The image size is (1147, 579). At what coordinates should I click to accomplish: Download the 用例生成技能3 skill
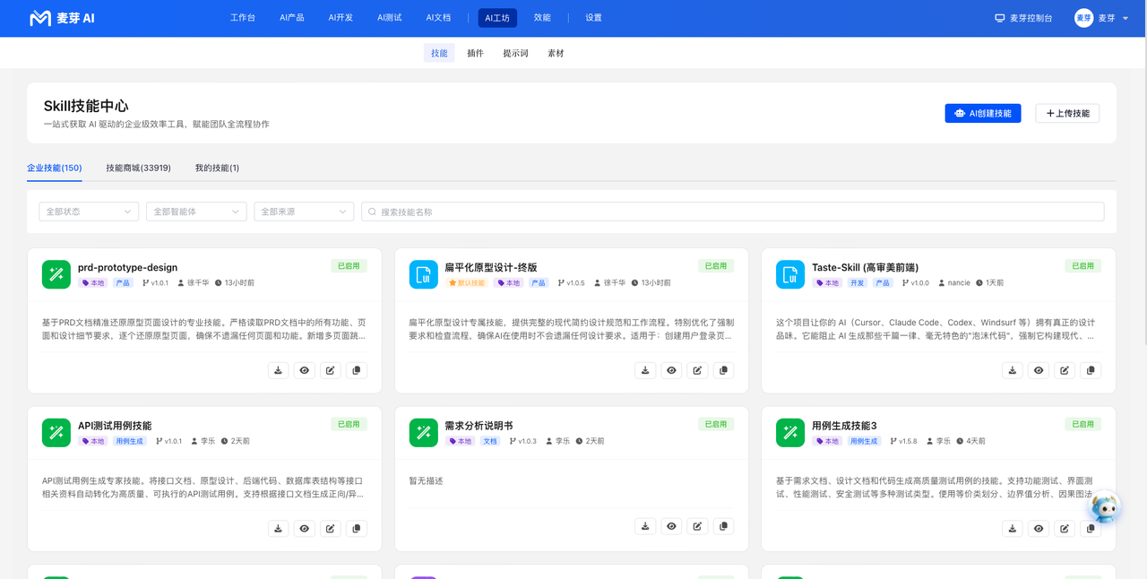point(1013,529)
